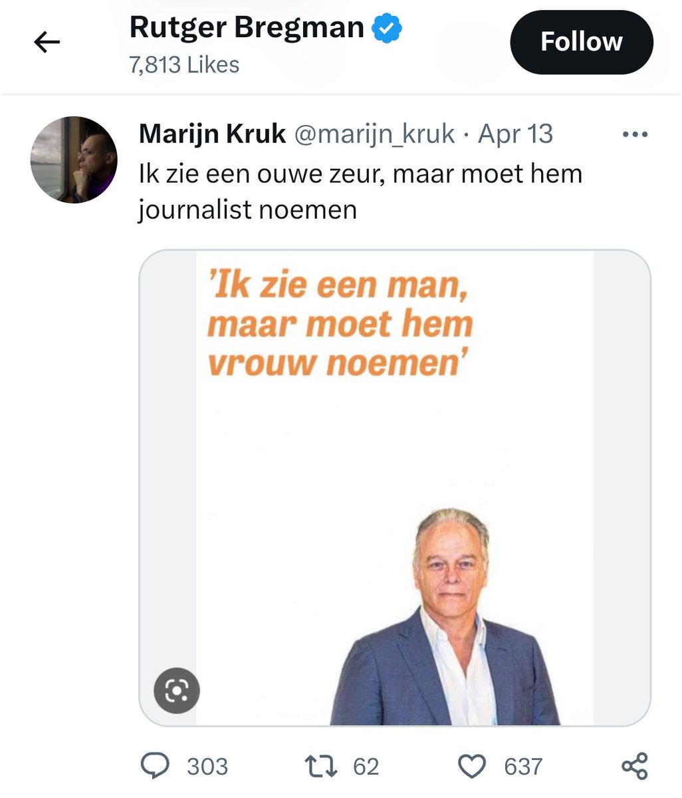Open the three-dot more options menu
The height and width of the screenshot is (798, 682).
click(x=634, y=134)
